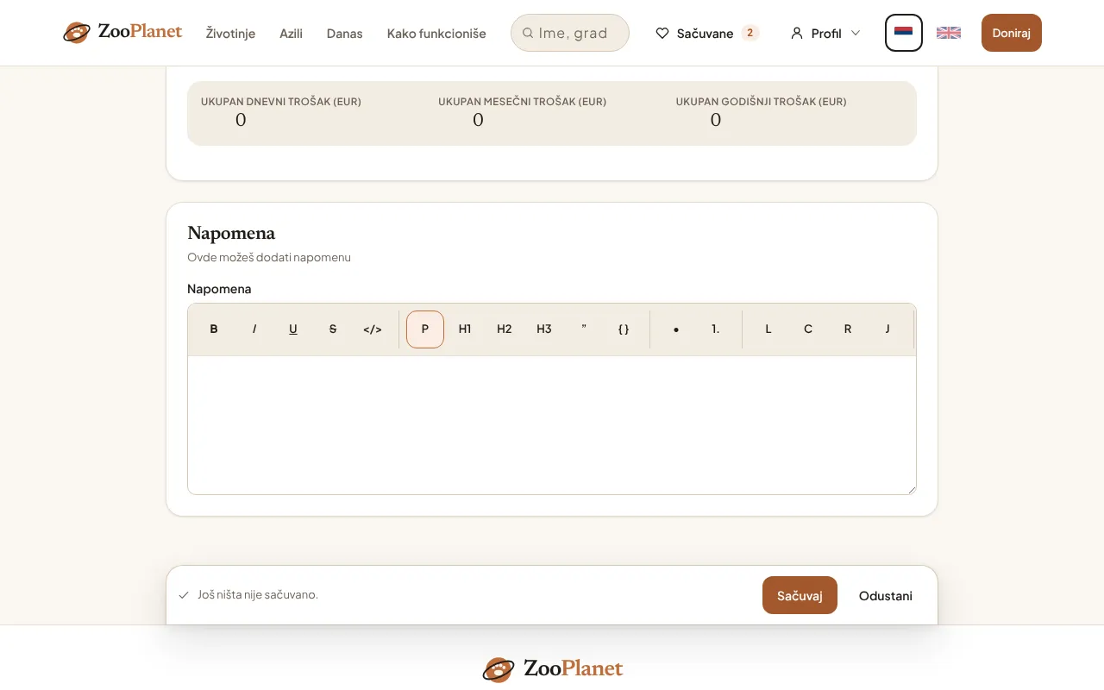Click 'Ovde možeš dodati napomenu' hint text

click(x=269, y=257)
